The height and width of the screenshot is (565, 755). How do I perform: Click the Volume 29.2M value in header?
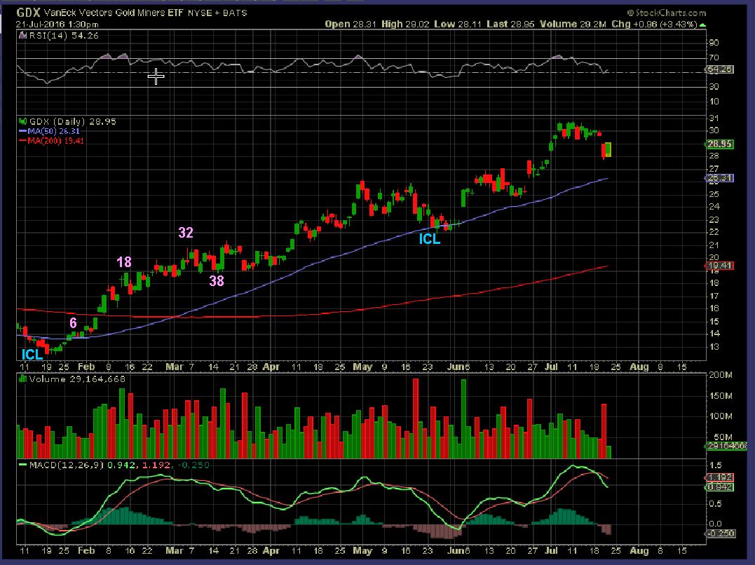tap(573, 24)
